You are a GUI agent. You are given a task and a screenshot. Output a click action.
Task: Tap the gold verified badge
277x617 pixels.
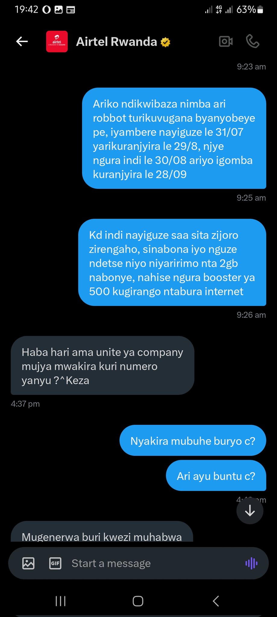point(165,42)
